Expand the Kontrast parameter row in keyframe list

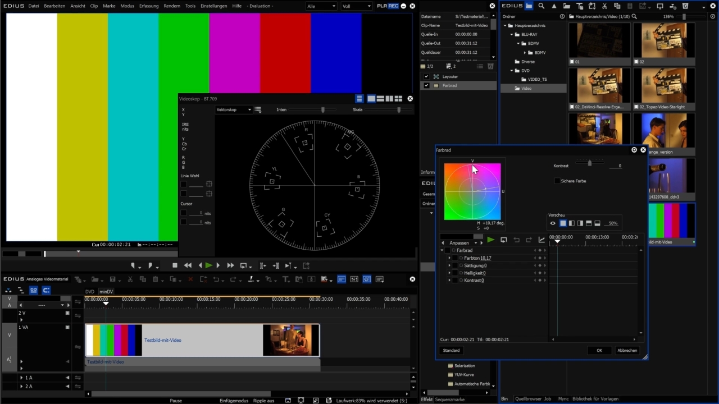point(449,281)
